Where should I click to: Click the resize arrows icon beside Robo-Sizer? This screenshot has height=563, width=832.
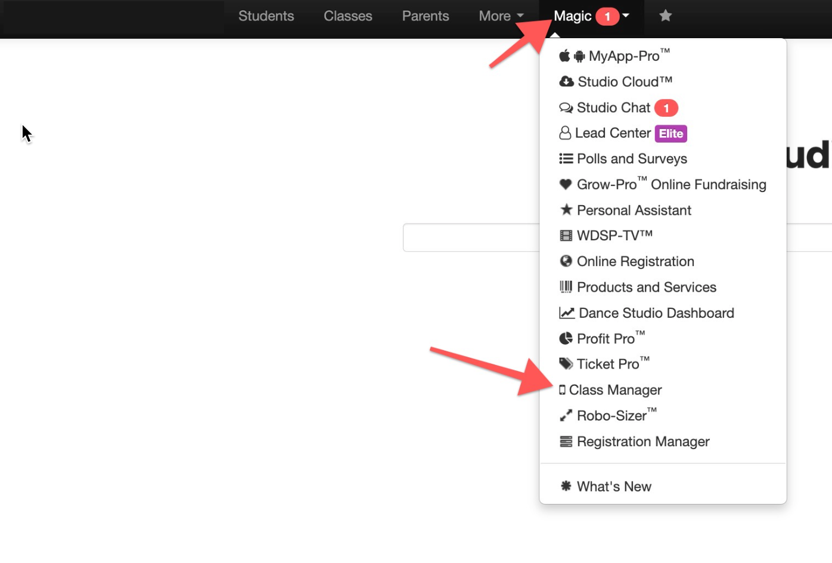coord(566,415)
